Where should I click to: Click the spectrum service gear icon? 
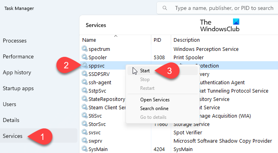(x=85, y=48)
